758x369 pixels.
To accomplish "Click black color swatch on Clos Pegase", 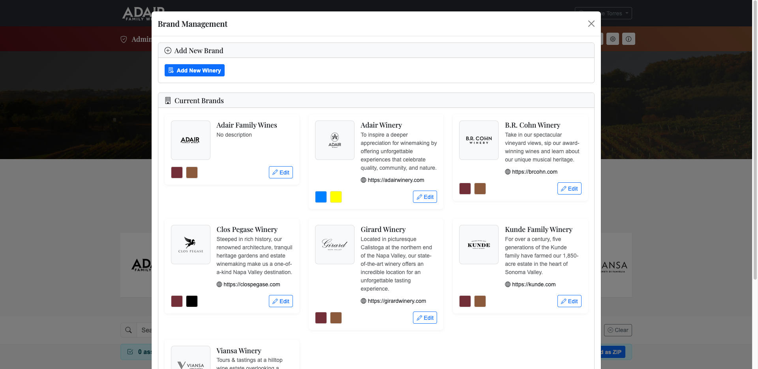I will tap(192, 301).
